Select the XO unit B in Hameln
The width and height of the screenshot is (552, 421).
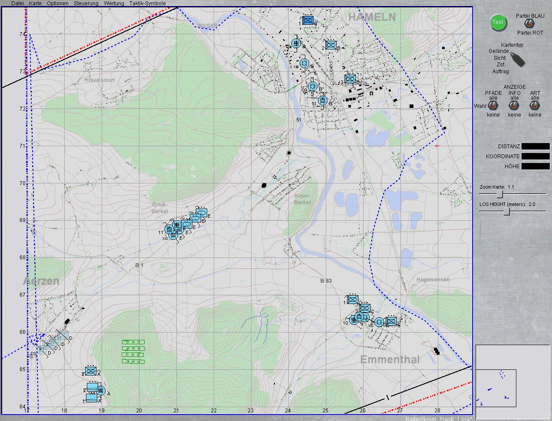[304, 63]
